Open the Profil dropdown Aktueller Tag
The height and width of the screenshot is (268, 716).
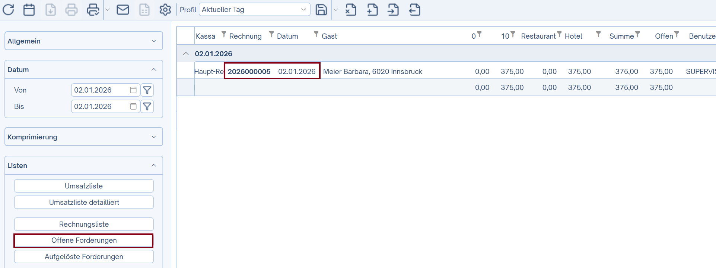[x=255, y=10]
